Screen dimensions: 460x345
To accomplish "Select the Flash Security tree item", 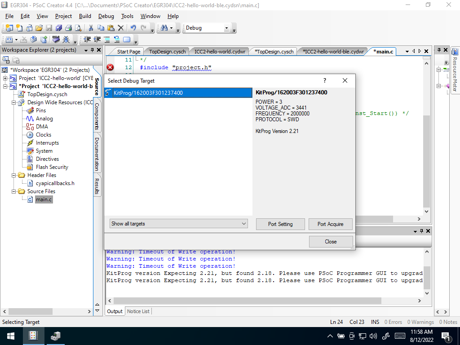I will coord(52,167).
